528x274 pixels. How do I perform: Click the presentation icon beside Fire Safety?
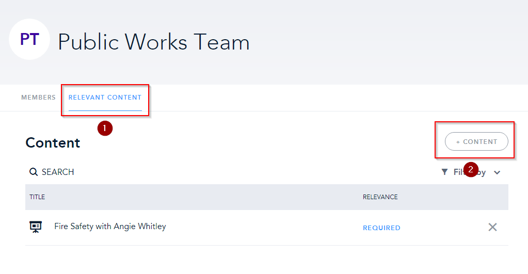tap(36, 227)
